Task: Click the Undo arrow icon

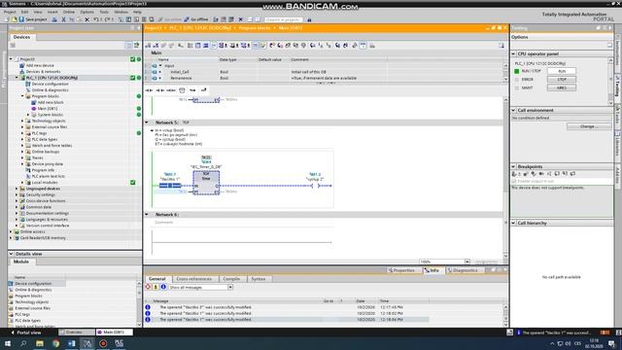Action: [96, 19]
